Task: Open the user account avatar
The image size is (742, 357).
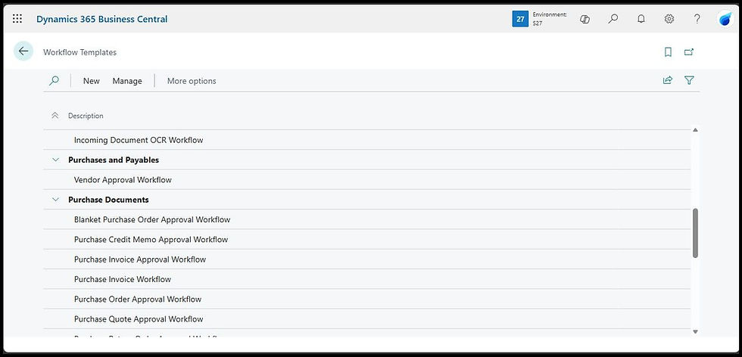Action: click(725, 19)
